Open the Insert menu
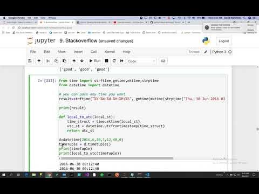Screen dimensions: 259x194 (78, 52)
